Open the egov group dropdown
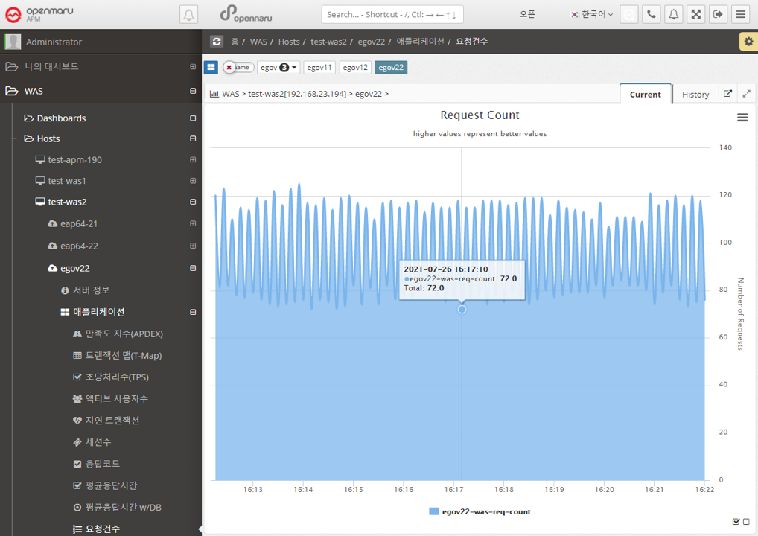The height and width of the screenshot is (536, 758). tap(278, 68)
